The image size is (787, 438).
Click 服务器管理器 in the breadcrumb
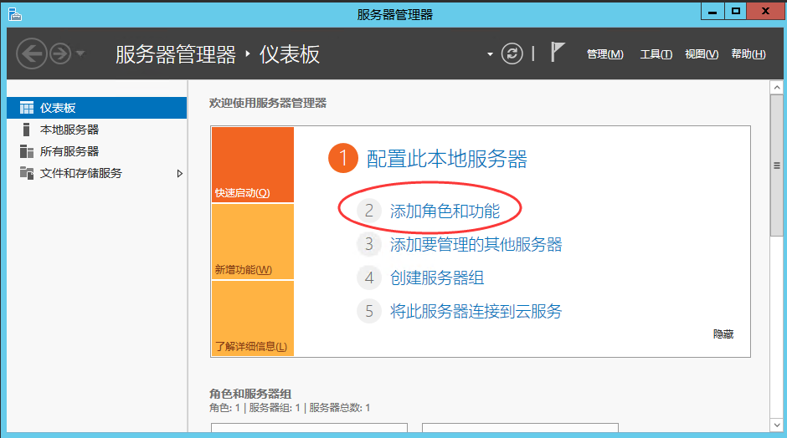176,54
